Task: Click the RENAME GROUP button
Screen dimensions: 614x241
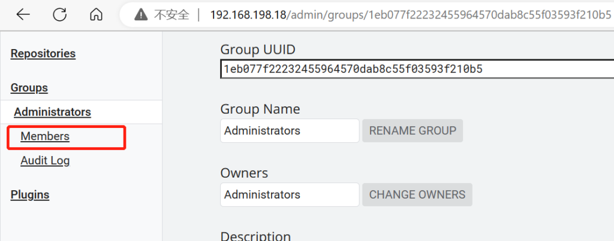Action: pyautogui.click(x=413, y=131)
